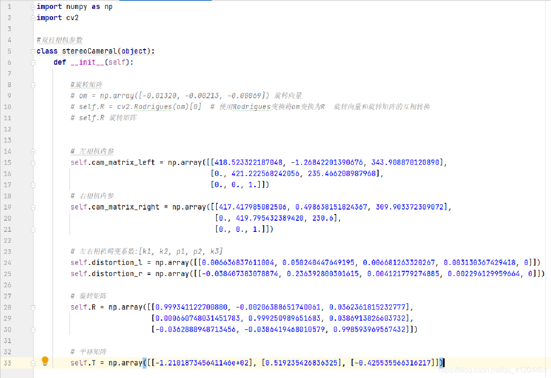
Task: Click cv2.Rodrigues(om)[0] in commented line 10
Action: point(159,107)
